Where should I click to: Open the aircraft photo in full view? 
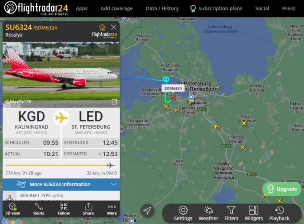point(114,102)
